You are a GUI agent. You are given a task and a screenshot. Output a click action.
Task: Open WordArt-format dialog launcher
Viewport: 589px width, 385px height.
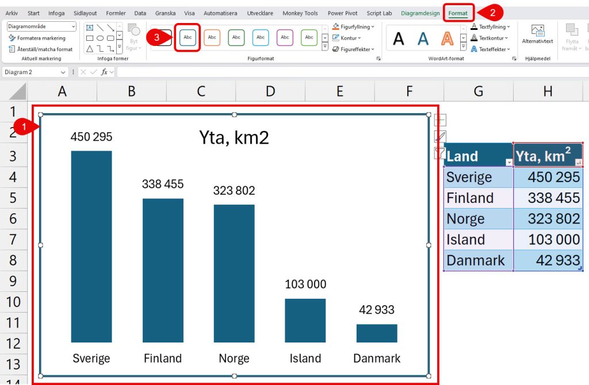point(514,59)
